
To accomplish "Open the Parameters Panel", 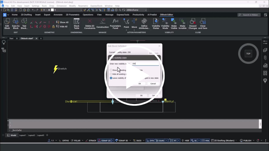I will pyautogui.click(x=115, y=24).
